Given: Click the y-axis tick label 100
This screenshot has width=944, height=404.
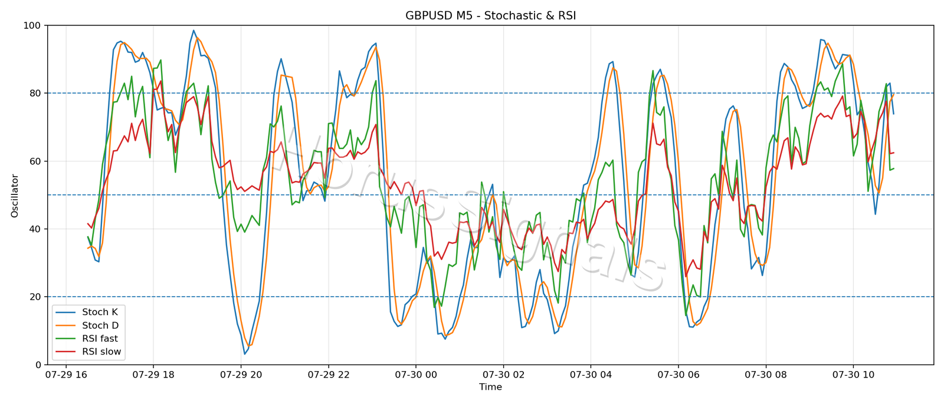Looking at the screenshot, I should (32, 26).
